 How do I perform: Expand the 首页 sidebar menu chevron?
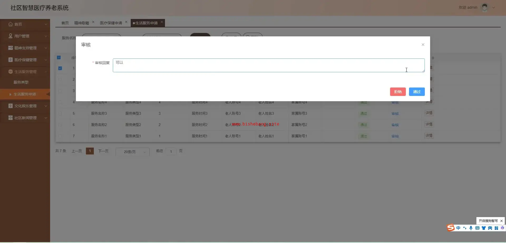point(46,24)
